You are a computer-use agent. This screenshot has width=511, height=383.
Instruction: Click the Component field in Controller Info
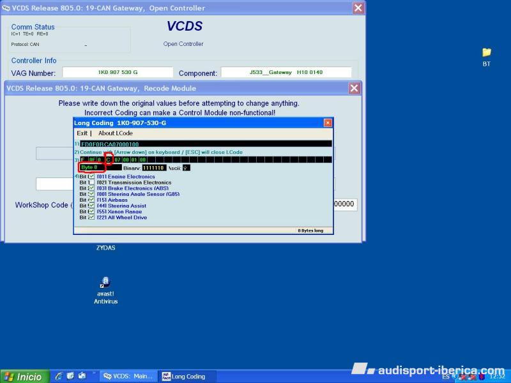pos(286,72)
